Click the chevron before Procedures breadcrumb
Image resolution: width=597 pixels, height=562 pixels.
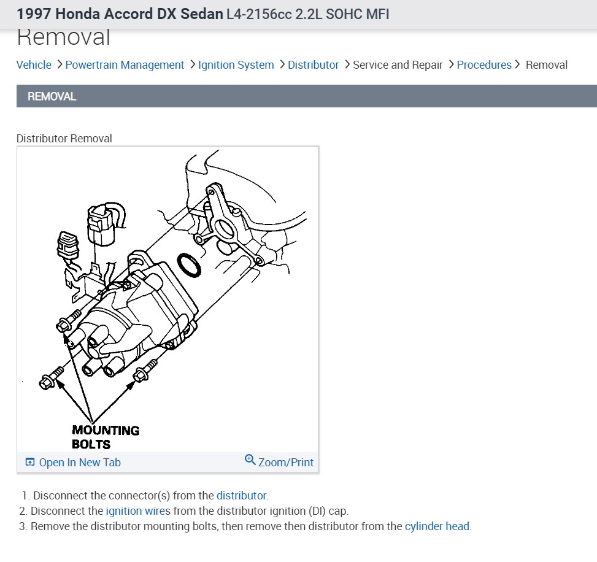[x=451, y=64]
